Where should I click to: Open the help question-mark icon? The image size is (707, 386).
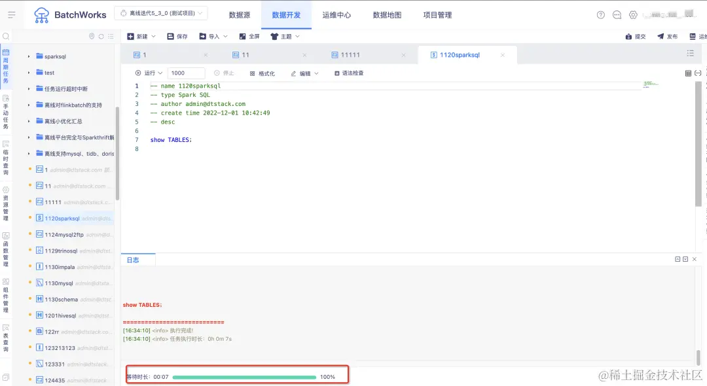[600, 15]
